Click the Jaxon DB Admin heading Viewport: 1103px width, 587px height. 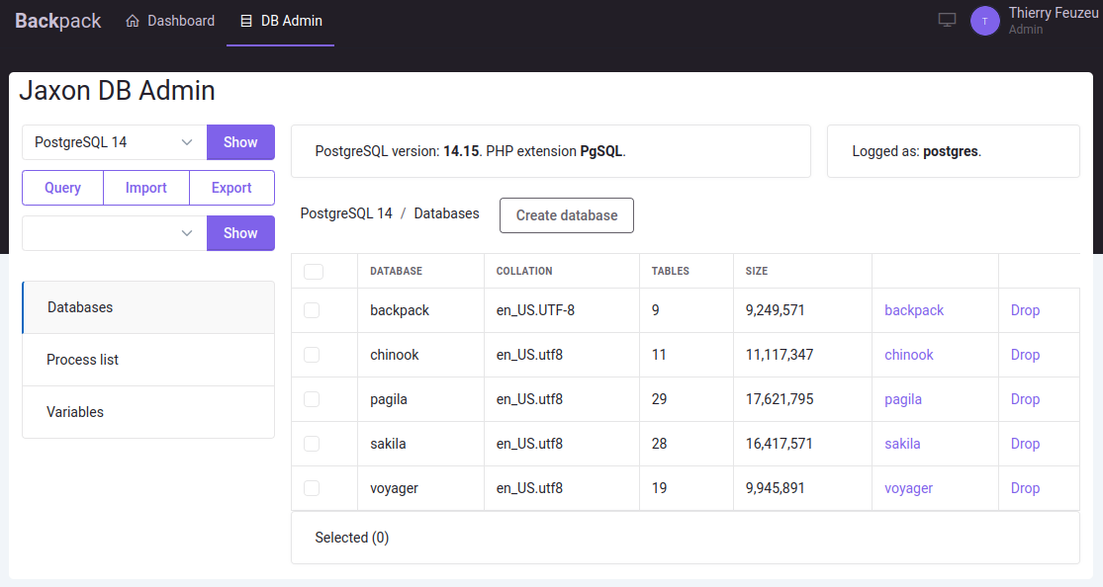click(117, 91)
